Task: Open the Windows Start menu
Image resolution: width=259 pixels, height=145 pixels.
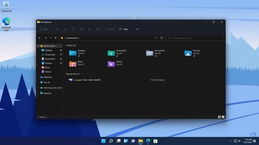Action: point(104,141)
